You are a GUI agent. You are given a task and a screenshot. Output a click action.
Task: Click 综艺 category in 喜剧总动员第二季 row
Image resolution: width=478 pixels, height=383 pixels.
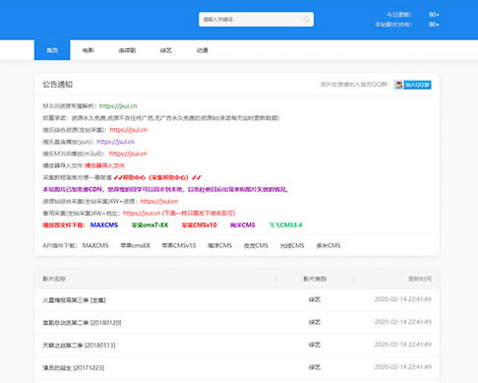point(315,322)
